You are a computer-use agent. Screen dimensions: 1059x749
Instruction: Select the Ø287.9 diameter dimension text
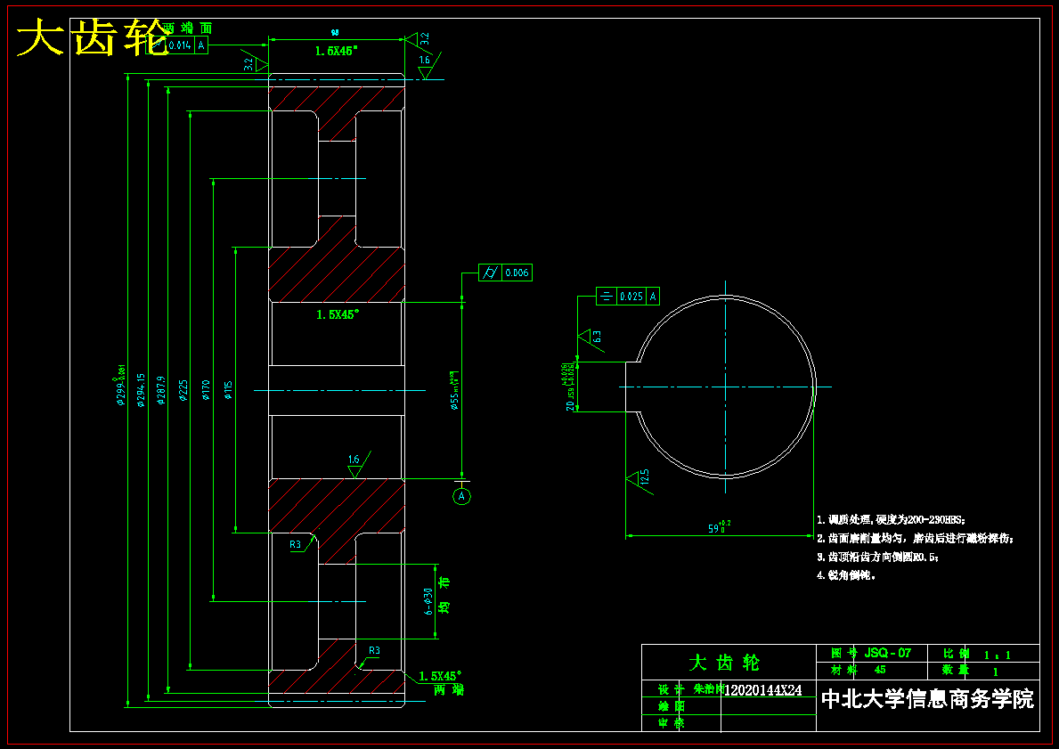click(x=161, y=390)
